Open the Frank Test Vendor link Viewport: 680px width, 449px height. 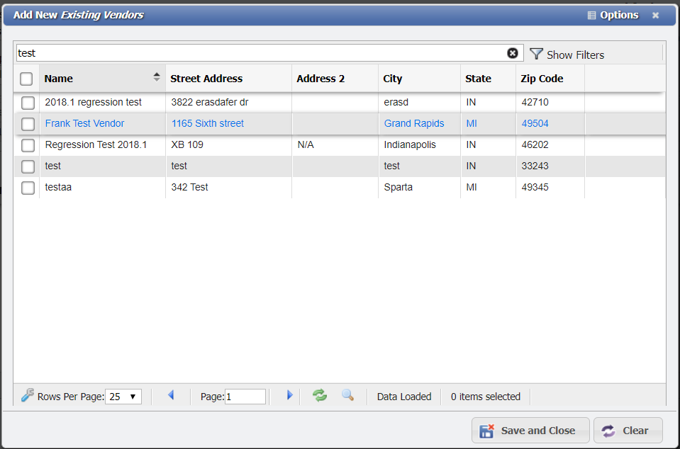coord(84,123)
